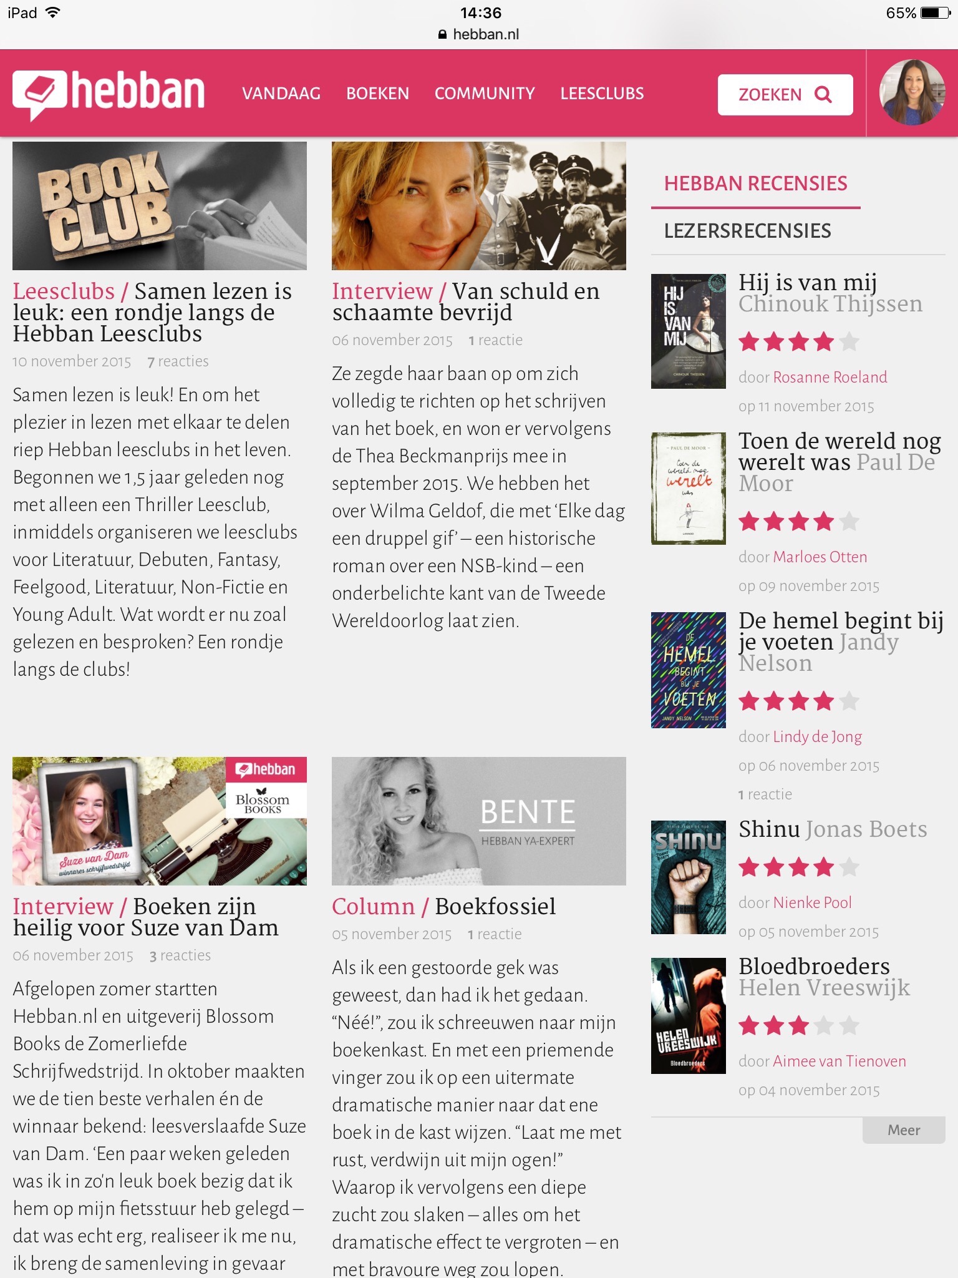The image size is (958, 1278).
Task: Open the Bloedbroeders book cover
Action: point(689,1016)
